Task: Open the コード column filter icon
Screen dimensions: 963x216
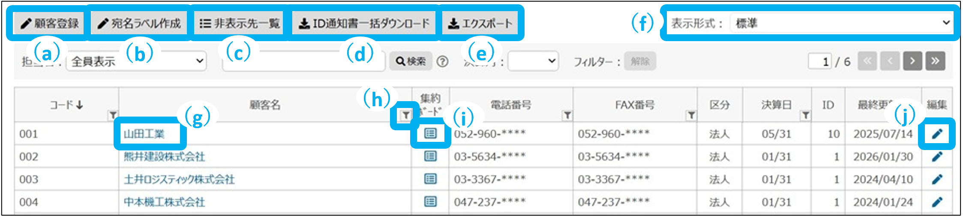Action: click(x=113, y=115)
